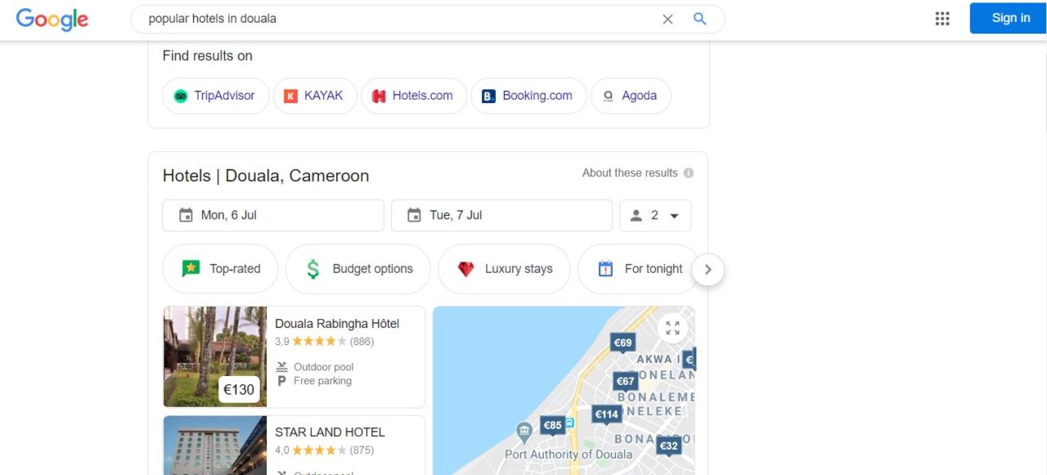Open the TripAdvisor results chip
Viewport: 1047px width, 475px height.
click(x=215, y=96)
